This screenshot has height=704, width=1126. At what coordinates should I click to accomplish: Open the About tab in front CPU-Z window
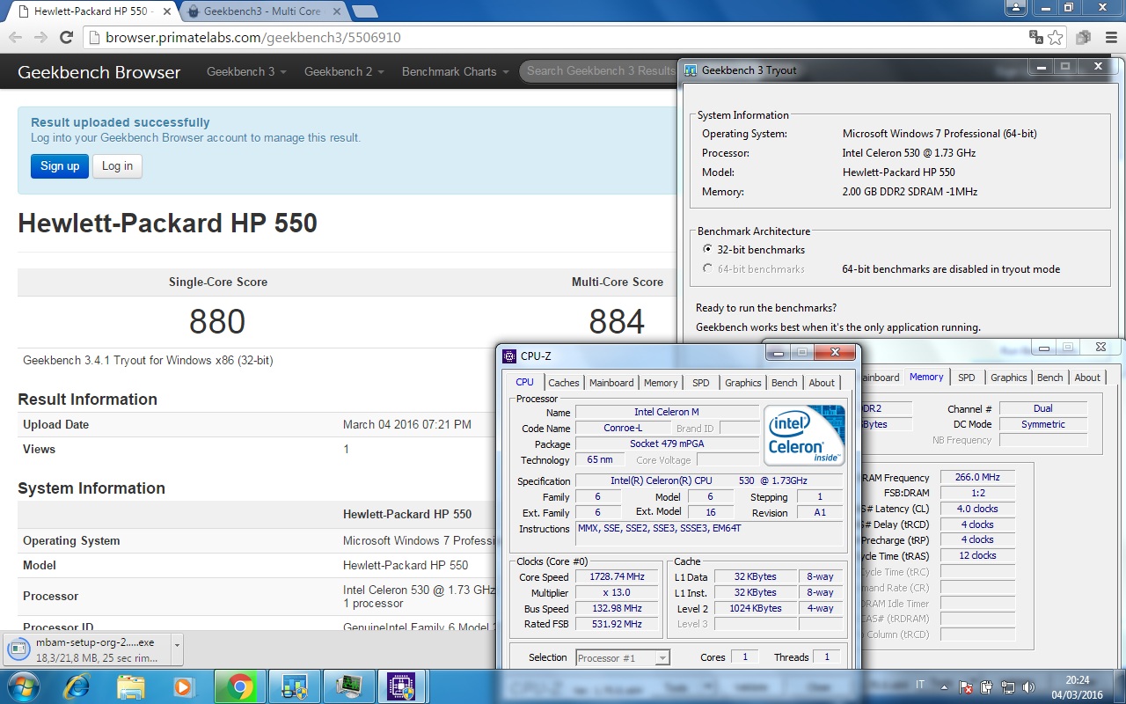822,383
